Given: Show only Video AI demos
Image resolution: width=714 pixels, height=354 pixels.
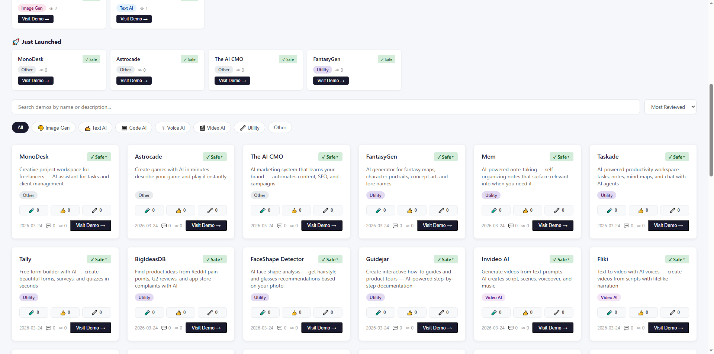Looking at the screenshot, I should pyautogui.click(x=212, y=128).
